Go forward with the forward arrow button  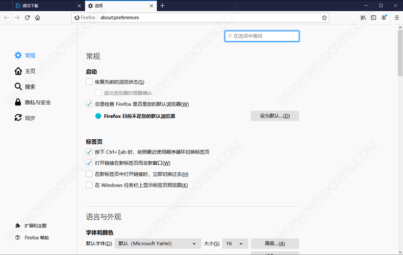pyautogui.click(x=17, y=18)
